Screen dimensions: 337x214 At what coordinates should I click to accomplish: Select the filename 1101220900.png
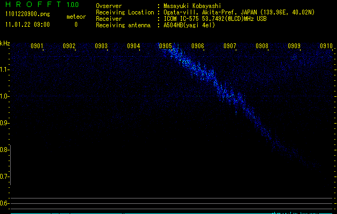coord(28,14)
